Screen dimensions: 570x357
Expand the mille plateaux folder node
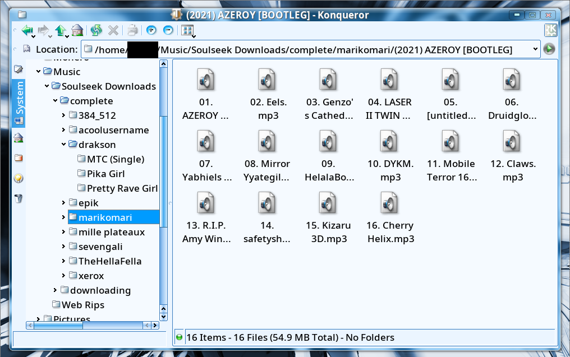click(63, 231)
